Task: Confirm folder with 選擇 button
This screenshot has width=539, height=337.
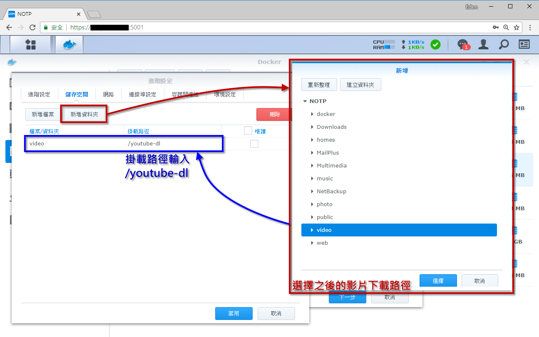Action: coord(438,281)
